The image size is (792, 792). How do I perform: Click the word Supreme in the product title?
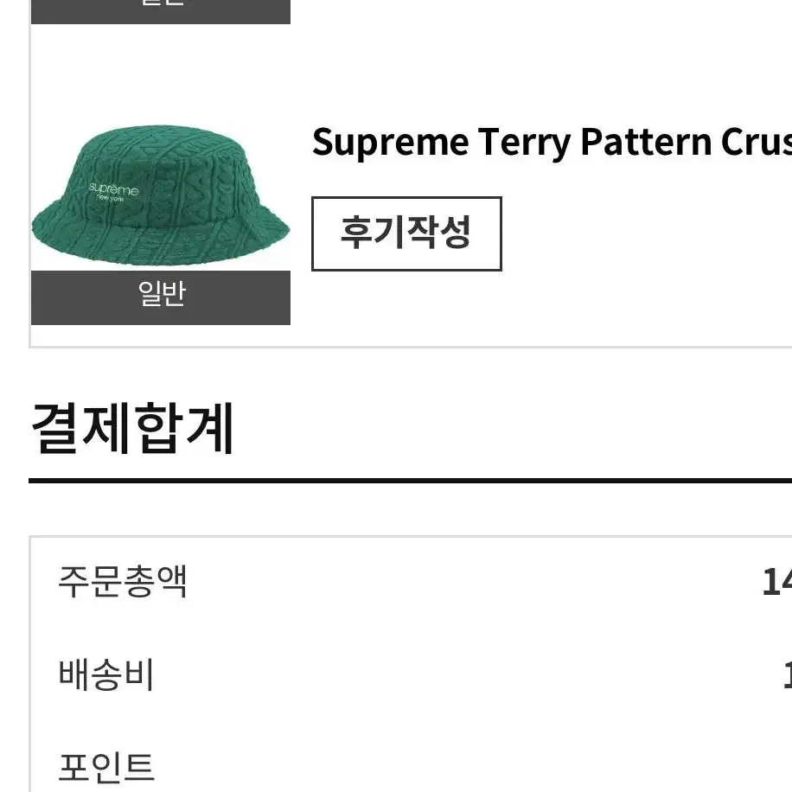pyautogui.click(x=391, y=143)
